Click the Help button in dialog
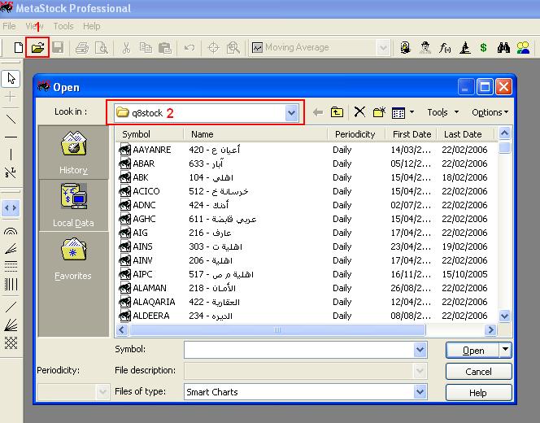Viewport: 540px width, 423px height. tap(478, 393)
